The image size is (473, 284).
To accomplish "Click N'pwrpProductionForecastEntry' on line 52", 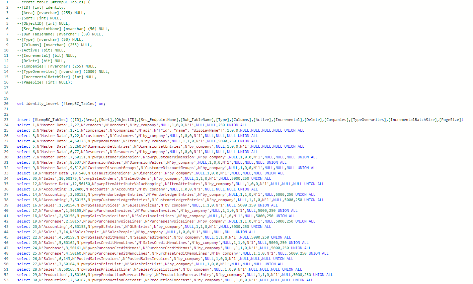I will [121, 275].
